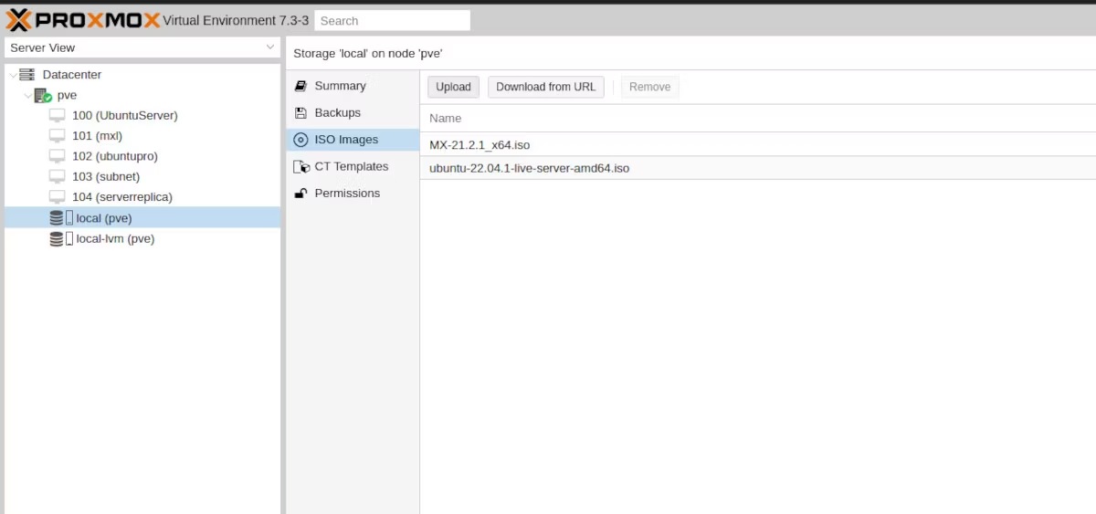The image size is (1096, 514).
Task: Select local (pve) storage label
Action: point(104,218)
